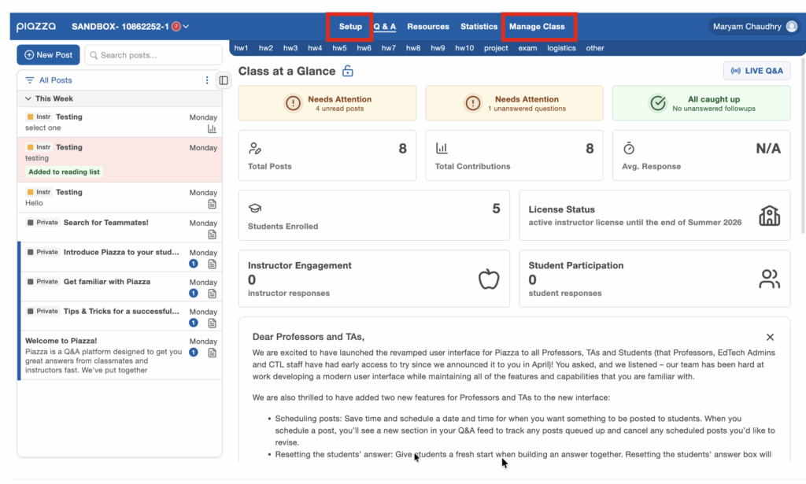Viewport: 806px width, 484px height.
Task: Click the red help question mark icon
Action: tap(176, 27)
